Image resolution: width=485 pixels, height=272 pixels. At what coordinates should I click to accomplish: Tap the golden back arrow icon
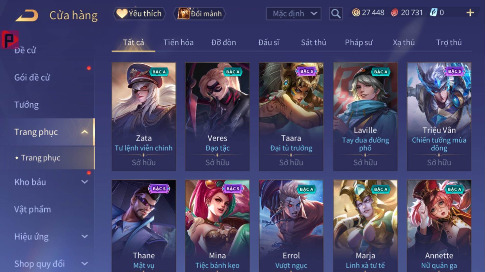(x=27, y=15)
